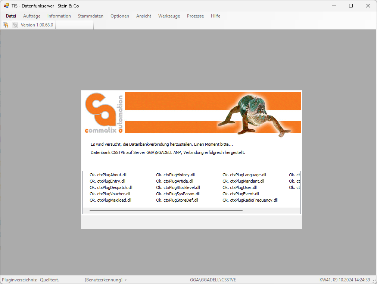Open the Datei menu
377x284 pixels.
point(11,16)
